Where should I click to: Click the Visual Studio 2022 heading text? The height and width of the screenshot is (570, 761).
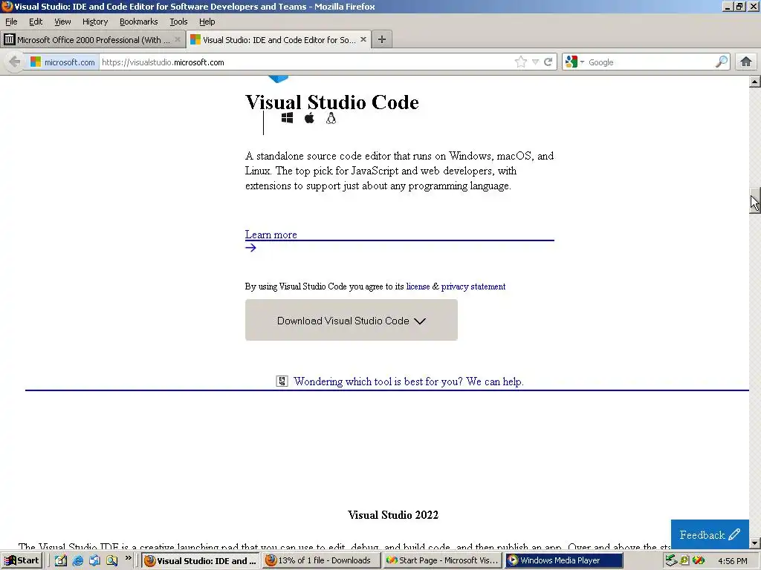[x=393, y=515]
